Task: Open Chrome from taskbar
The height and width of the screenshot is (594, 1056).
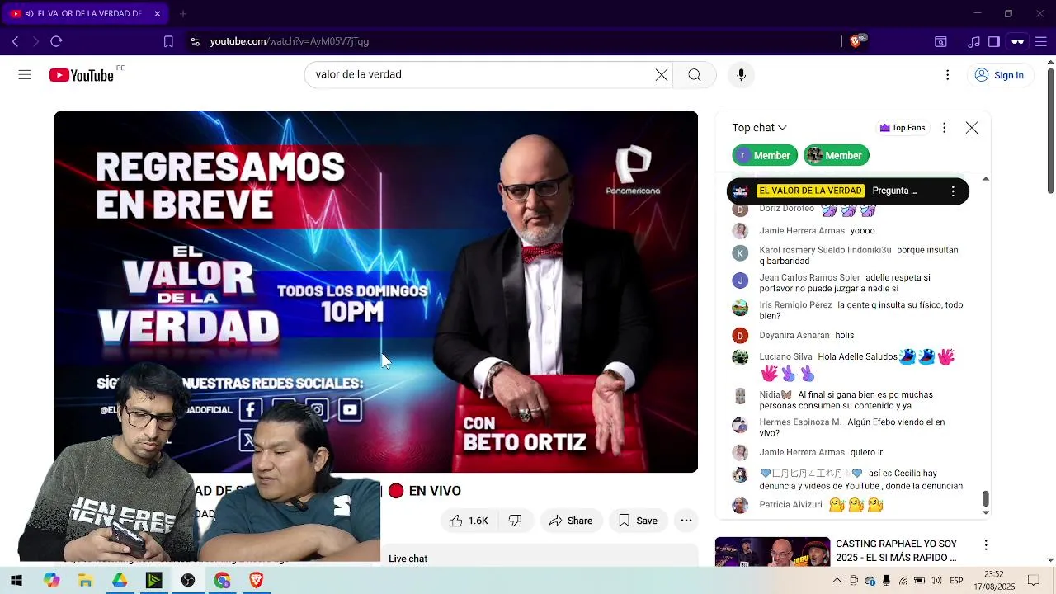Action: coord(222,581)
